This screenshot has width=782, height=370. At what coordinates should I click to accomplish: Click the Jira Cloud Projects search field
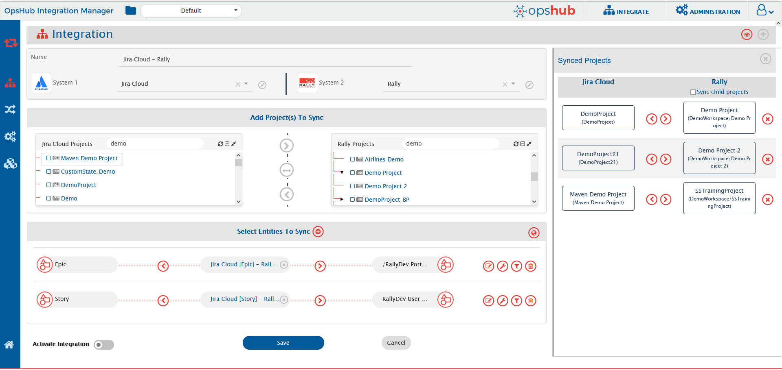coord(155,144)
